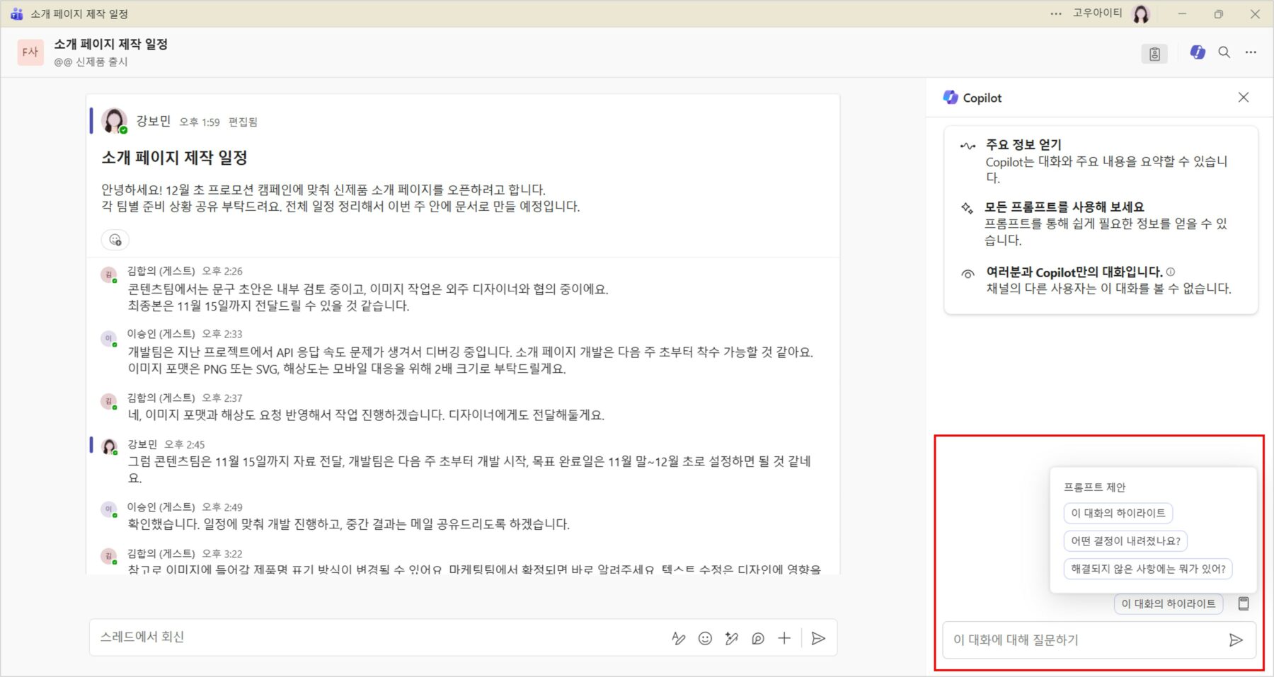Click the Loop component icon in reply box

point(757,639)
